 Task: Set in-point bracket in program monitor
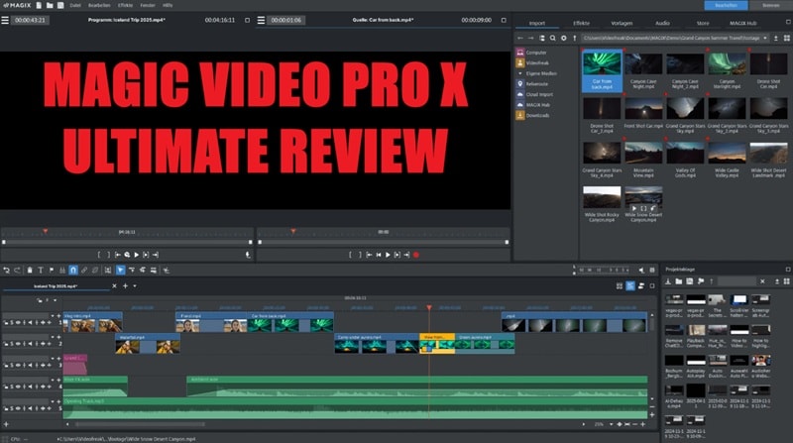[99, 255]
